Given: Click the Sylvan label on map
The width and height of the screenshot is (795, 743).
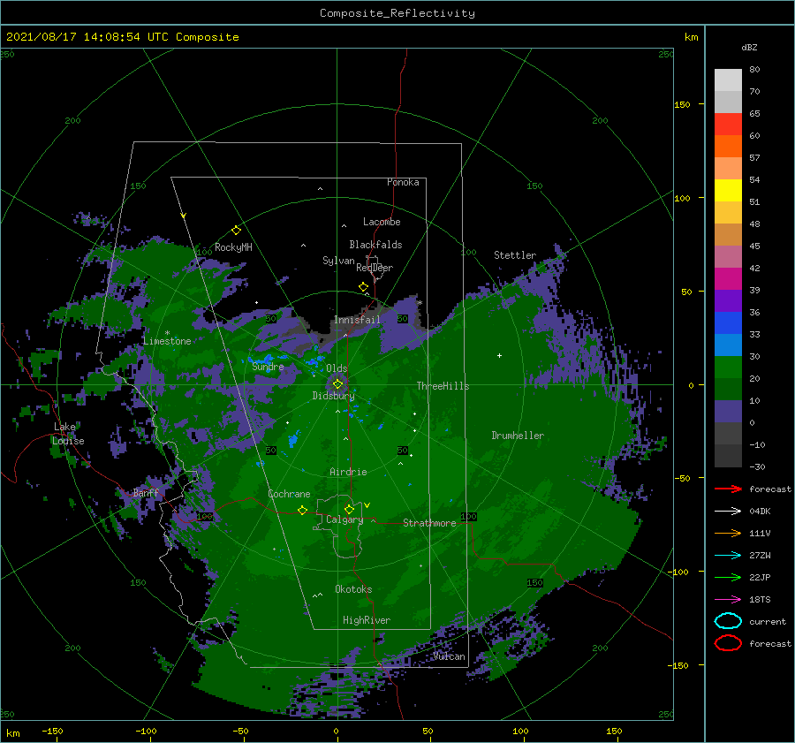Looking at the screenshot, I should tap(338, 261).
